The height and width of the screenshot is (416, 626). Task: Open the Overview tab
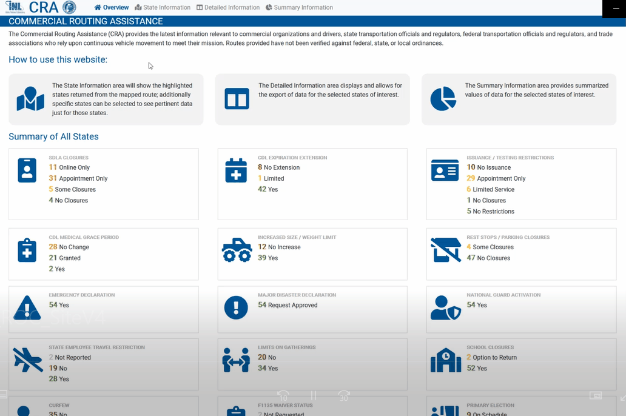112,7
